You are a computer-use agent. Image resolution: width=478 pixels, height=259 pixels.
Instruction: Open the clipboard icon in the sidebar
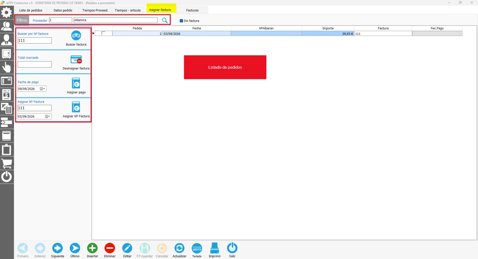click(7, 149)
